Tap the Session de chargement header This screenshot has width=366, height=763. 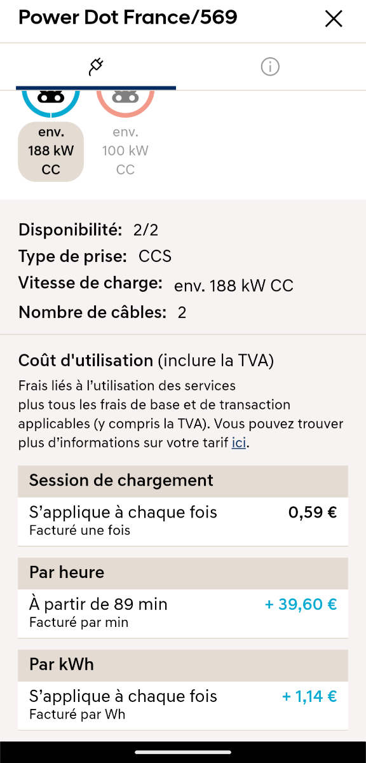tap(183, 481)
